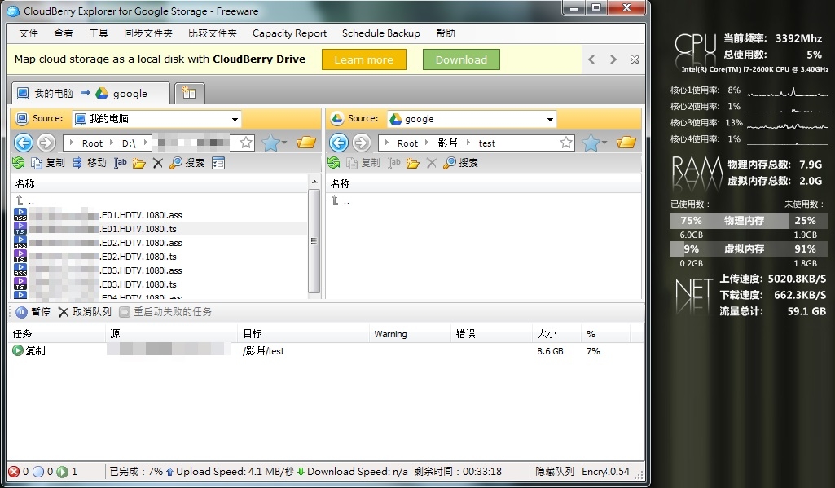Open a new tab with tab icon
The width and height of the screenshot is (835, 488).
189,93
